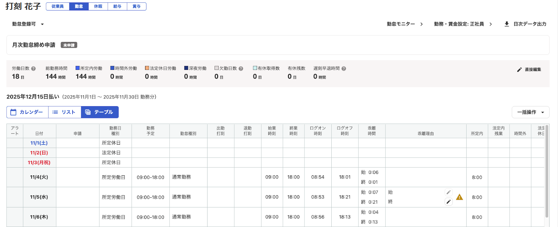The height and width of the screenshot is (227, 558).
Task: Click the dark blue 深夜労働 swatch
Action: coord(186,68)
